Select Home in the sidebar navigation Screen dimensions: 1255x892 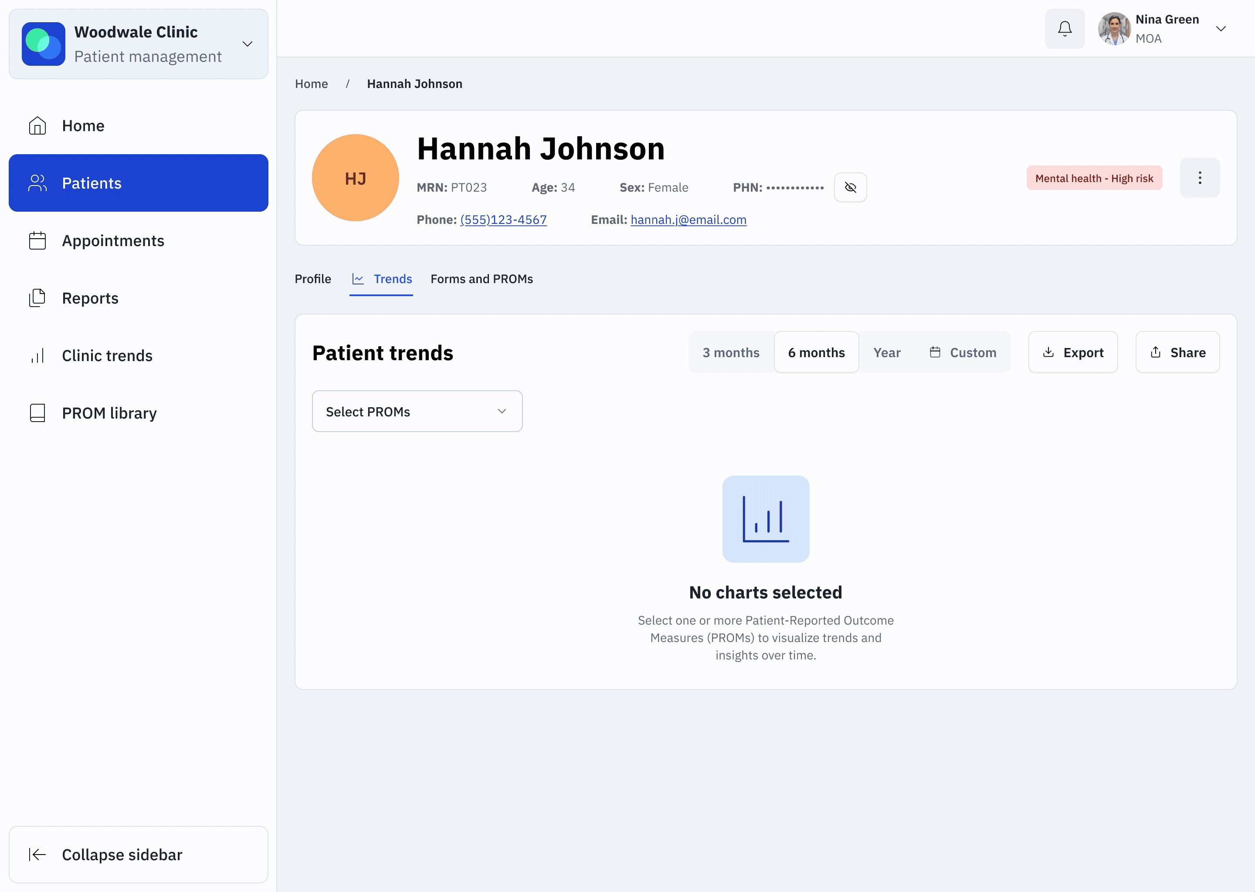83,125
